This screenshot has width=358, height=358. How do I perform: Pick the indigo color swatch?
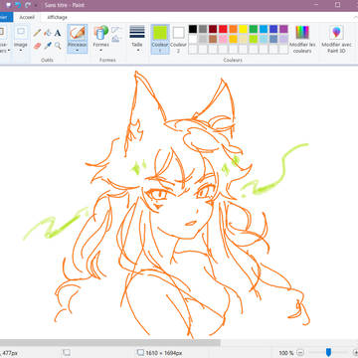click(273, 29)
